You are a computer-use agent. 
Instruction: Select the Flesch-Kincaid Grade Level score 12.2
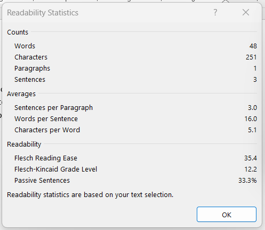[251, 169]
